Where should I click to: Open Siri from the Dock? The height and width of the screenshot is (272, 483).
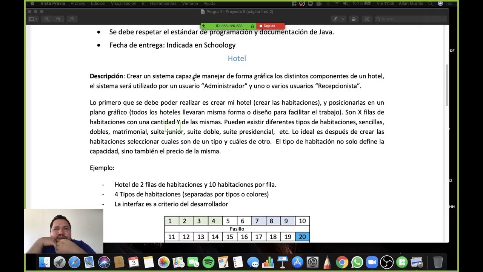click(x=104, y=262)
